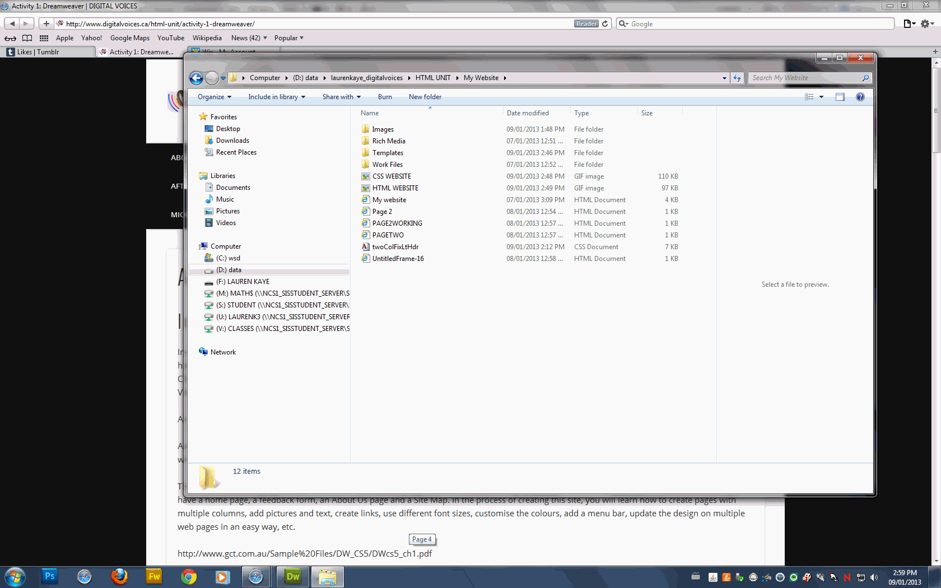Click the Windows Start orb
The height and width of the screenshot is (588, 941).
point(15,576)
